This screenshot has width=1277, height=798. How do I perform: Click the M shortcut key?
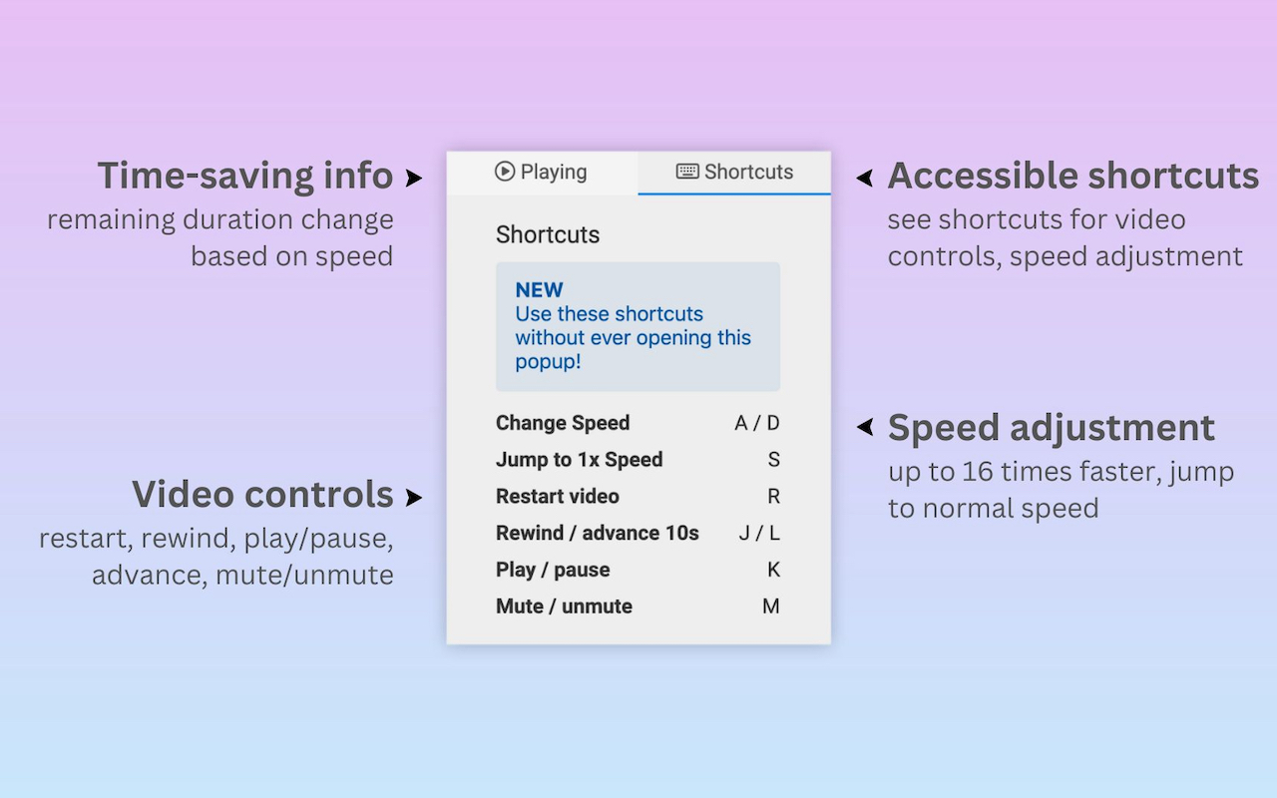[x=771, y=606]
